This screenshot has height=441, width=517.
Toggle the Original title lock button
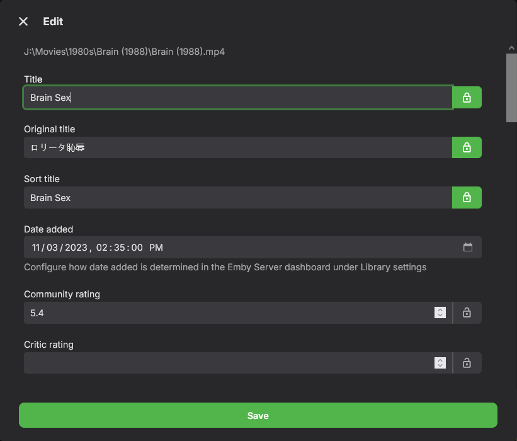467,147
